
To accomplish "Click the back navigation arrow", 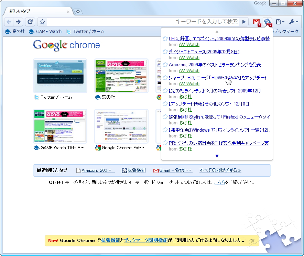I will point(9,21).
